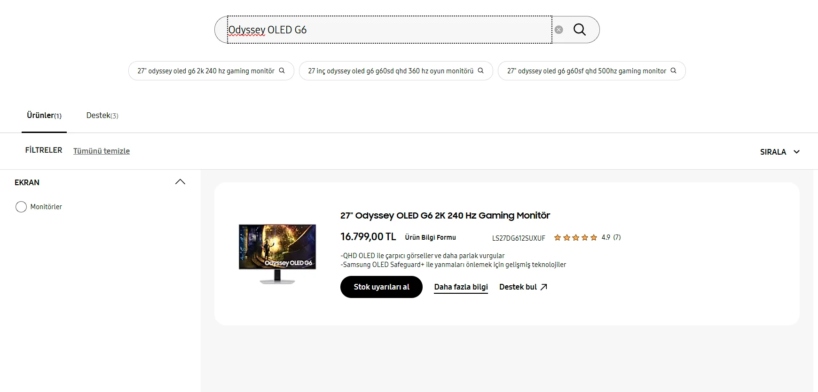Switch to the Destek tab

click(x=102, y=116)
